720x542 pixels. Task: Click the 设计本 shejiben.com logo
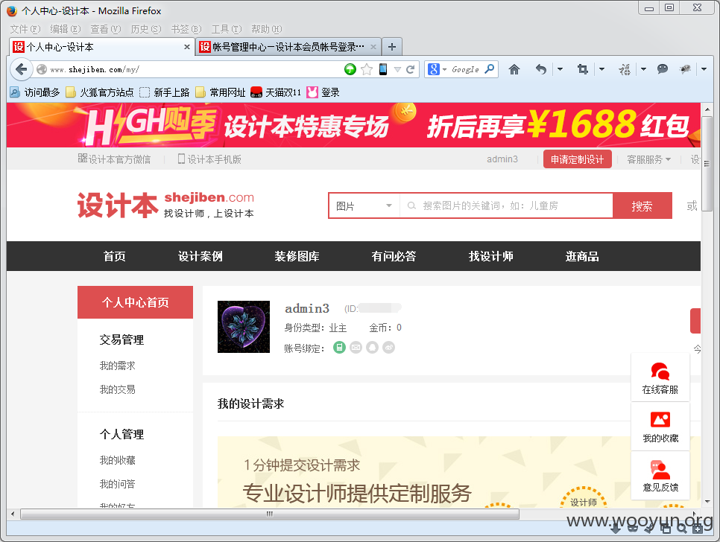pyautogui.click(x=165, y=205)
